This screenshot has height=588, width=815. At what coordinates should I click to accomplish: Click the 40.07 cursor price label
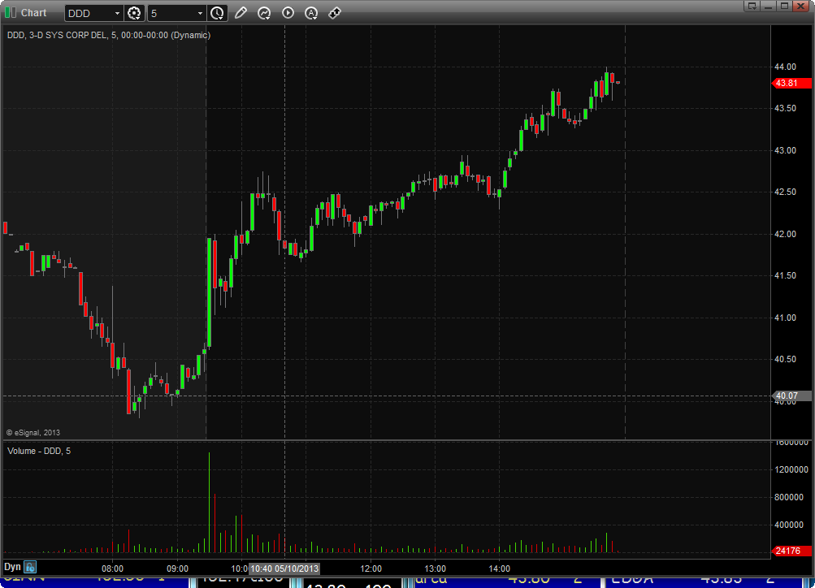click(791, 396)
